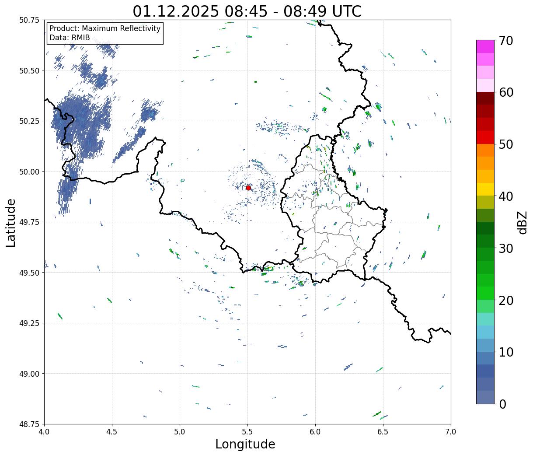Click the dark maroon colorbar swatch below 60

click(x=485, y=98)
